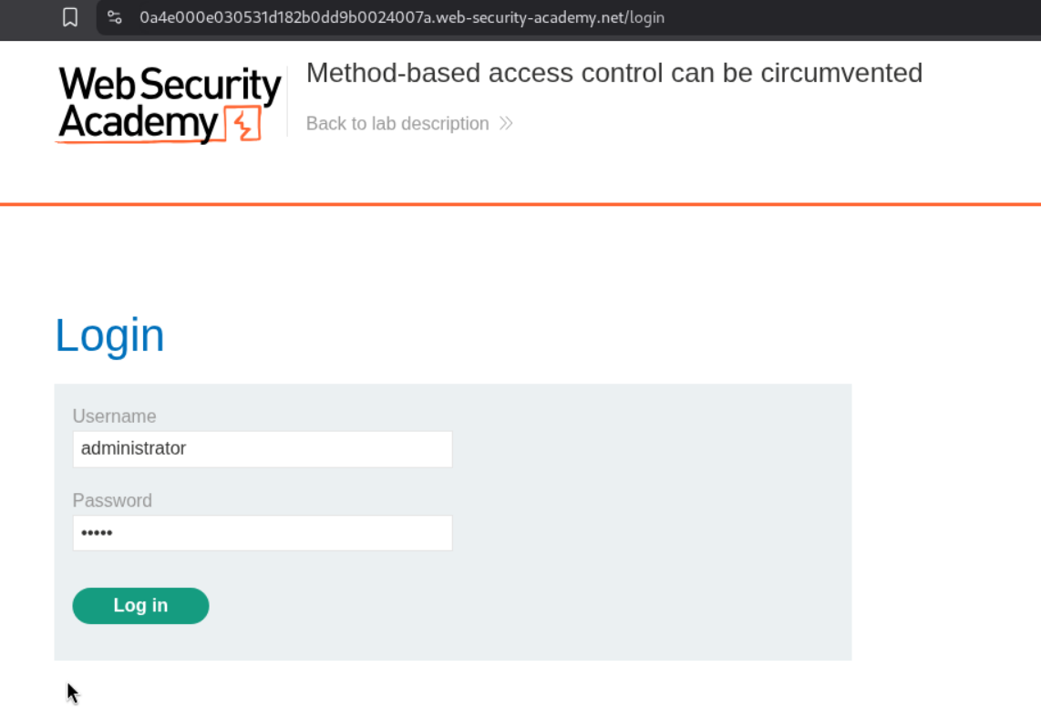Click the /login path at the URL end
The image size is (1041, 718).
point(645,17)
